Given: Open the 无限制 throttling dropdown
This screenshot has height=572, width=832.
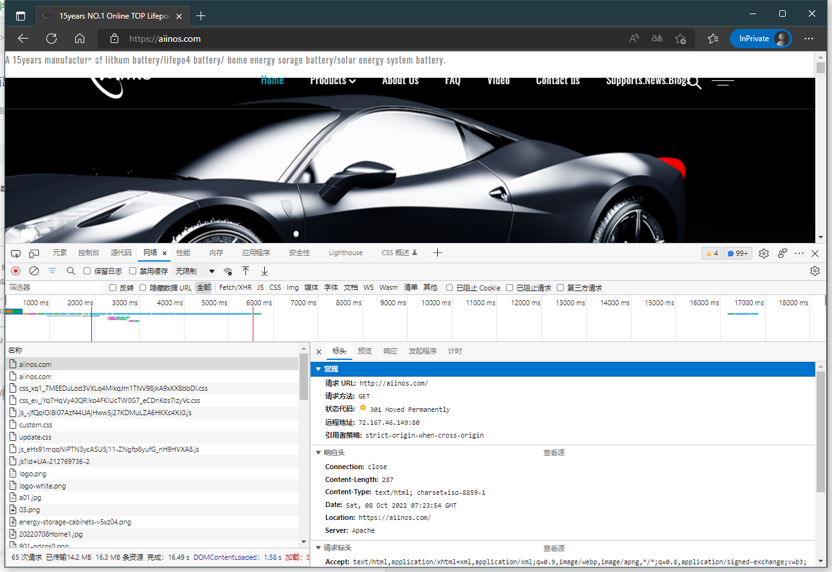Looking at the screenshot, I should coord(195,271).
